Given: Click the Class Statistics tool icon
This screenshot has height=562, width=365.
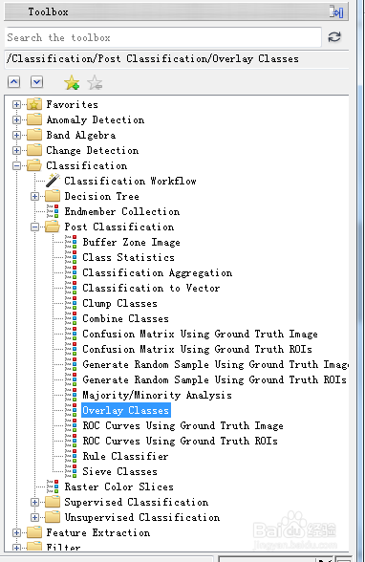Looking at the screenshot, I should 71,257.
